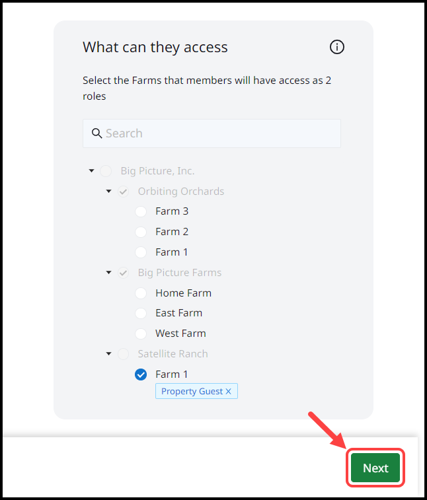Screen dimensions: 427x500
Task: Click the search magnifier icon
Action: [x=97, y=133]
